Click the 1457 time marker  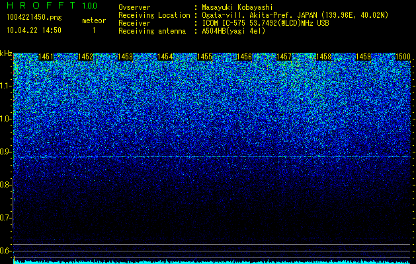tap(284, 57)
